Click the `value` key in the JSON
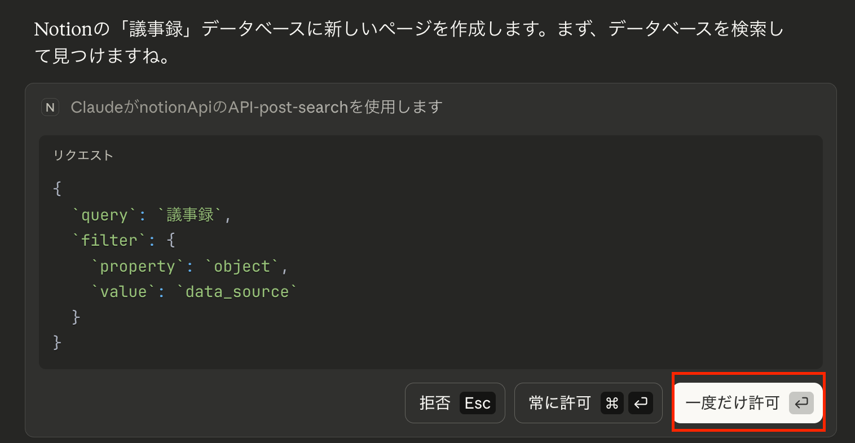This screenshot has height=443, width=855. [x=123, y=291]
